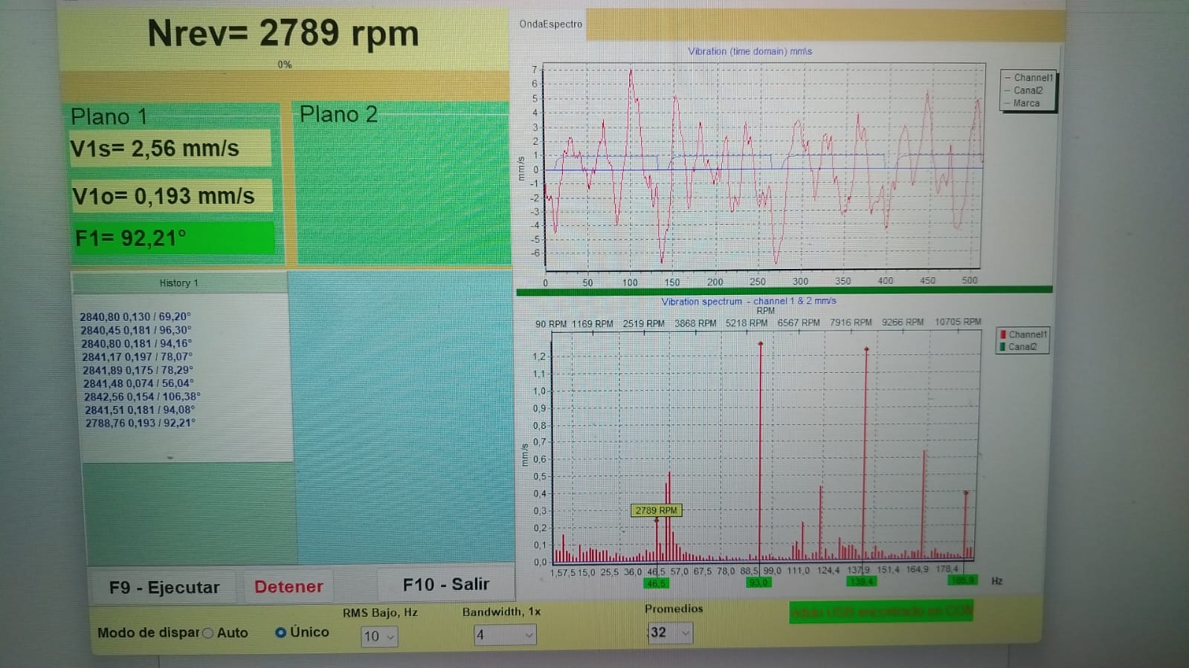The width and height of the screenshot is (1189, 668).
Task: Exit using F10 - Salir button
Action: [x=446, y=585]
